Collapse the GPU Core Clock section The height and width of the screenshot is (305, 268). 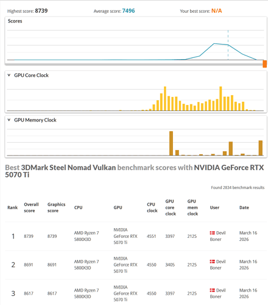click(9, 75)
